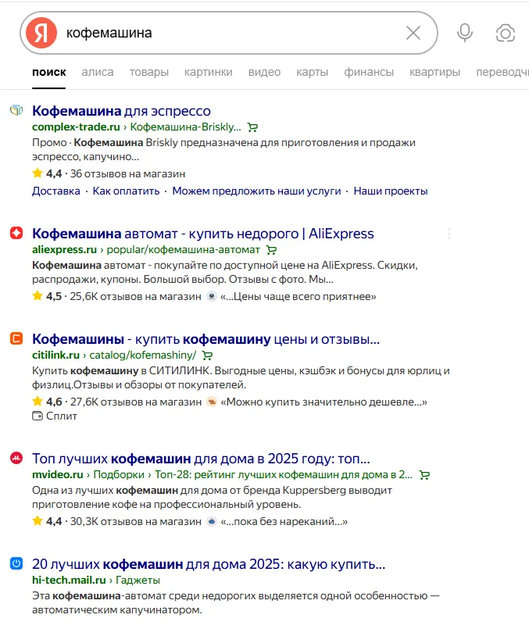The width and height of the screenshot is (529, 629).
Task: Clear the search query with X
Action: (413, 33)
